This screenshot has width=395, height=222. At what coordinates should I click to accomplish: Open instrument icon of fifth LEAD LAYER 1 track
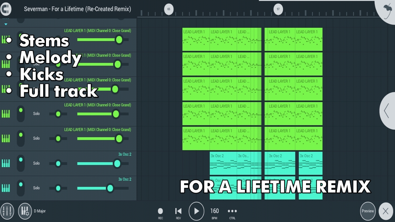click(x=6, y=138)
